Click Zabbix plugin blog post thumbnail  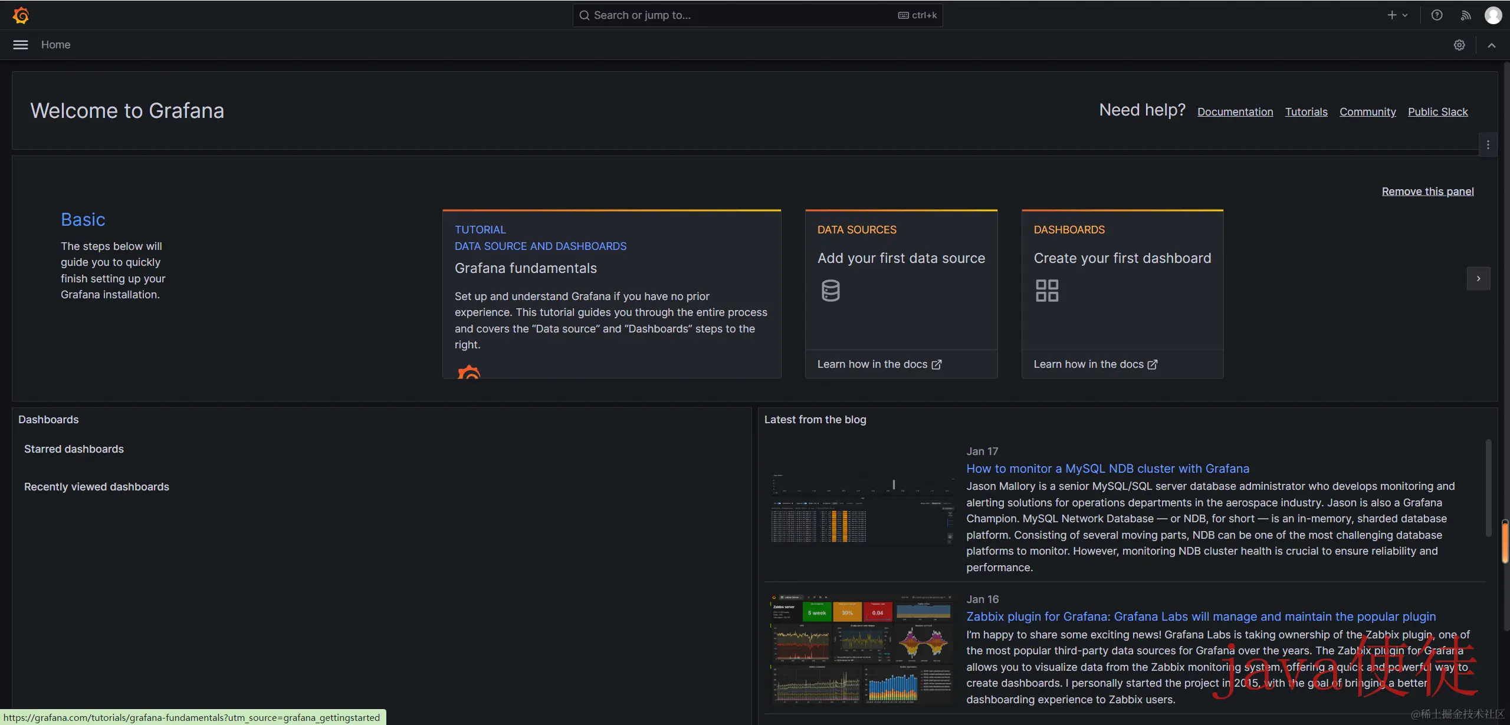point(862,649)
